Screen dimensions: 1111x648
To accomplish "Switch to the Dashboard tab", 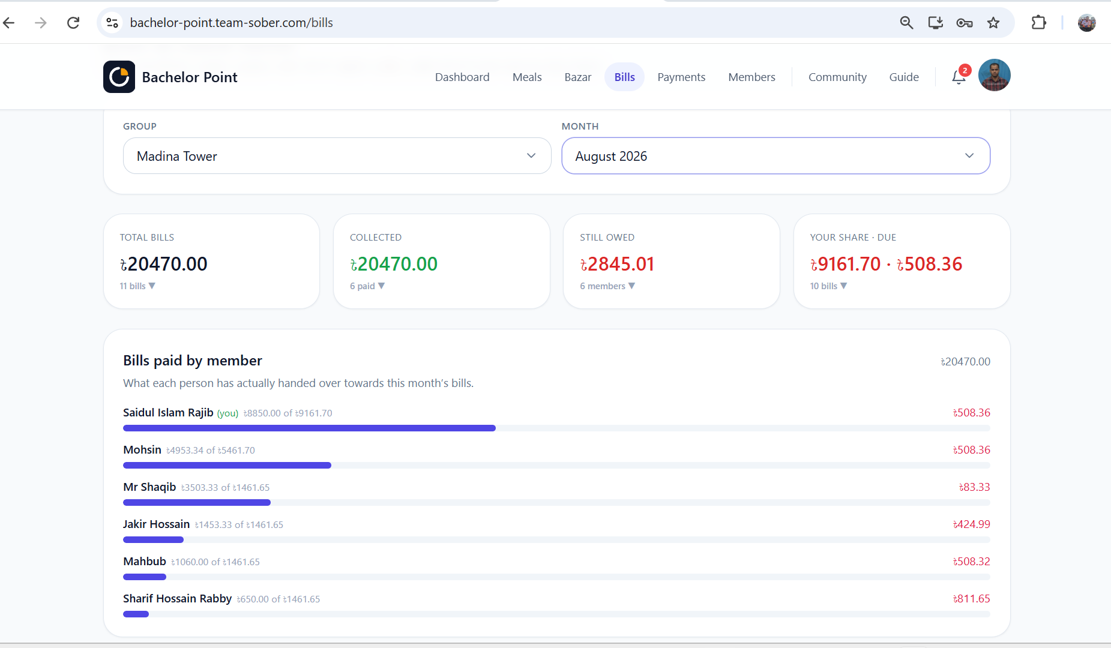I will tap(462, 77).
